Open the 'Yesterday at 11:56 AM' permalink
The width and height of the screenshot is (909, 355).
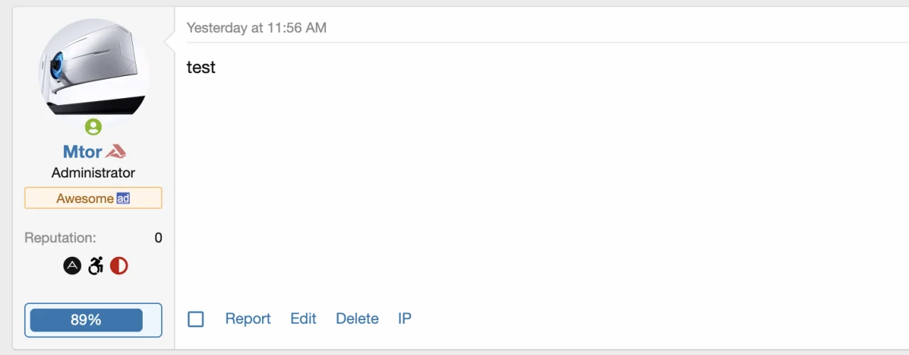click(x=256, y=28)
